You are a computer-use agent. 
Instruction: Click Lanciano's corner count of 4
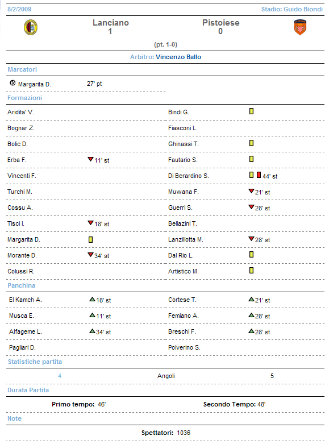(60, 376)
